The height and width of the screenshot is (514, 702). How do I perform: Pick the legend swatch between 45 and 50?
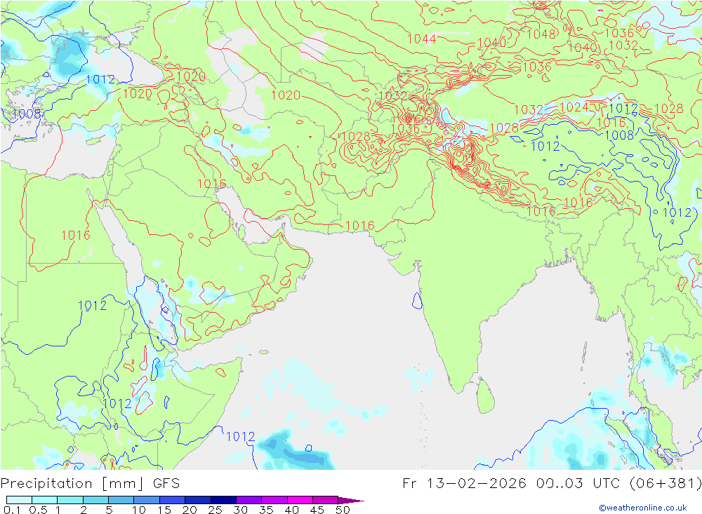tap(325, 500)
